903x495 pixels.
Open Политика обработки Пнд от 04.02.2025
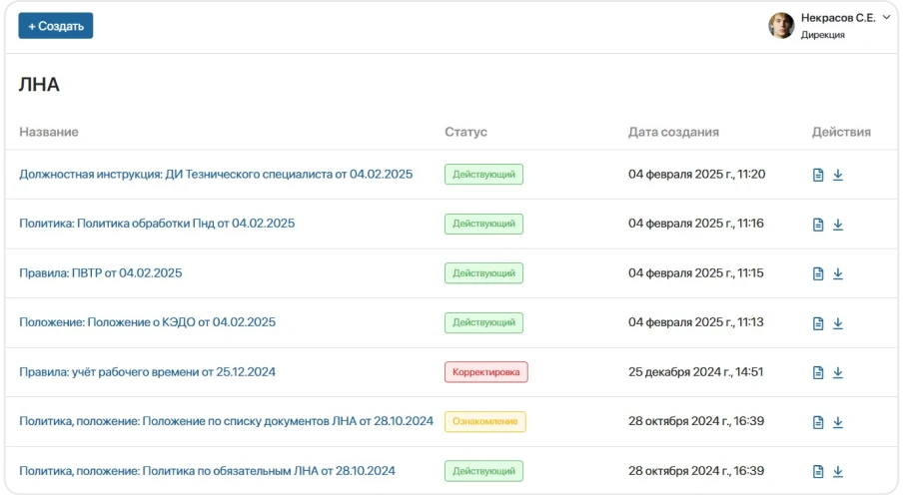(157, 224)
